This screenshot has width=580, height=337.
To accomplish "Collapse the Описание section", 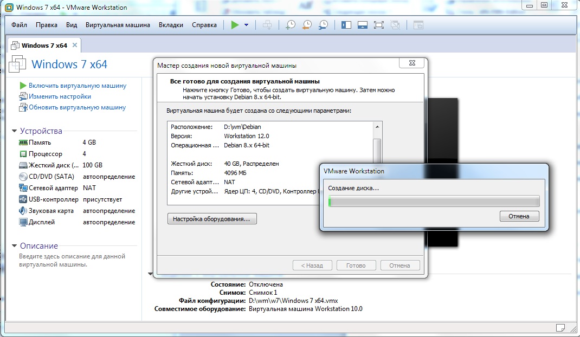I will coord(15,245).
